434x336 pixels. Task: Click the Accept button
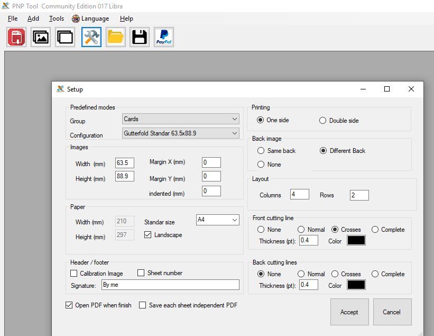coord(349,312)
